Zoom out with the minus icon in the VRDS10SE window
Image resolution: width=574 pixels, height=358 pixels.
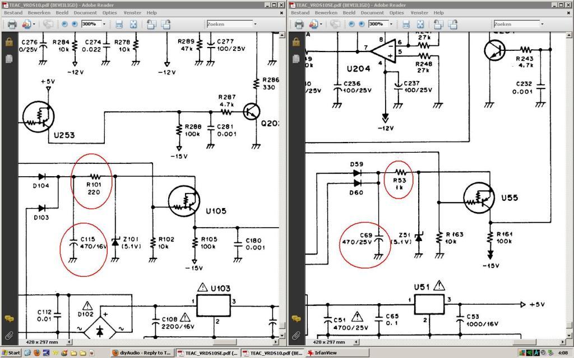point(351,24)
